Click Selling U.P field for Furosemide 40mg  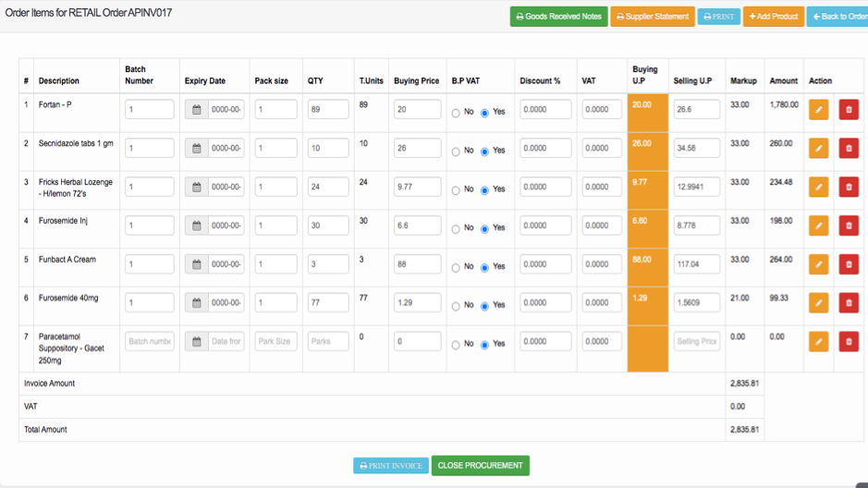click(697, 302)
